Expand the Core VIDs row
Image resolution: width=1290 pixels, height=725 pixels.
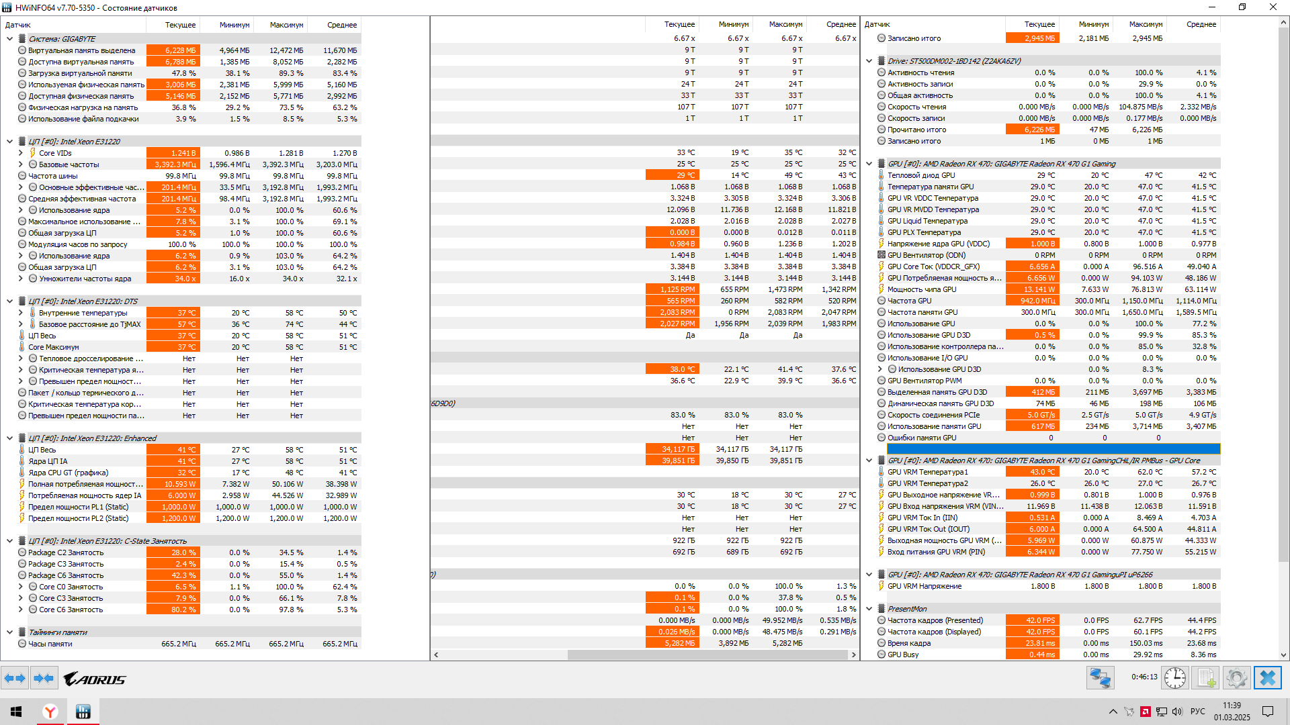pyautogui.click(x=20, y=153)
